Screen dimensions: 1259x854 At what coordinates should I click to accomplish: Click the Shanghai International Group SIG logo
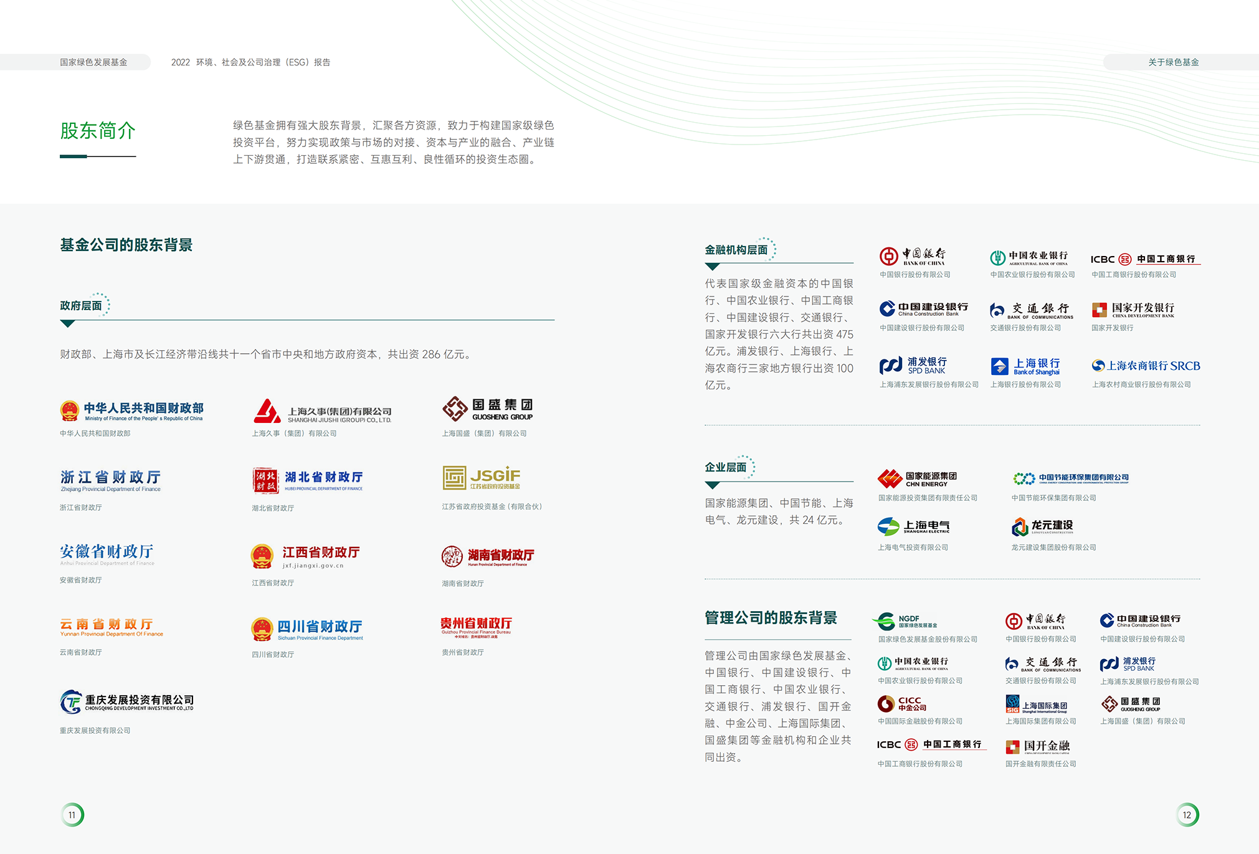coord(1036,704)
